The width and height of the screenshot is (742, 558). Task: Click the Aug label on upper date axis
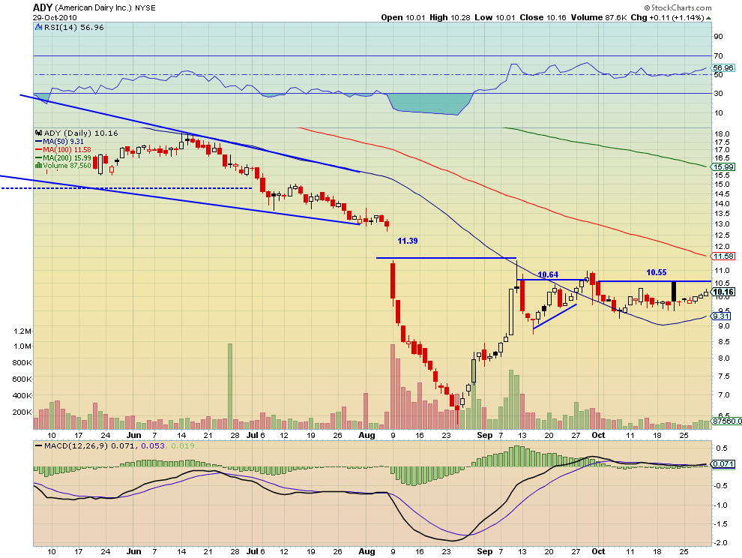(x=367, y=435)
